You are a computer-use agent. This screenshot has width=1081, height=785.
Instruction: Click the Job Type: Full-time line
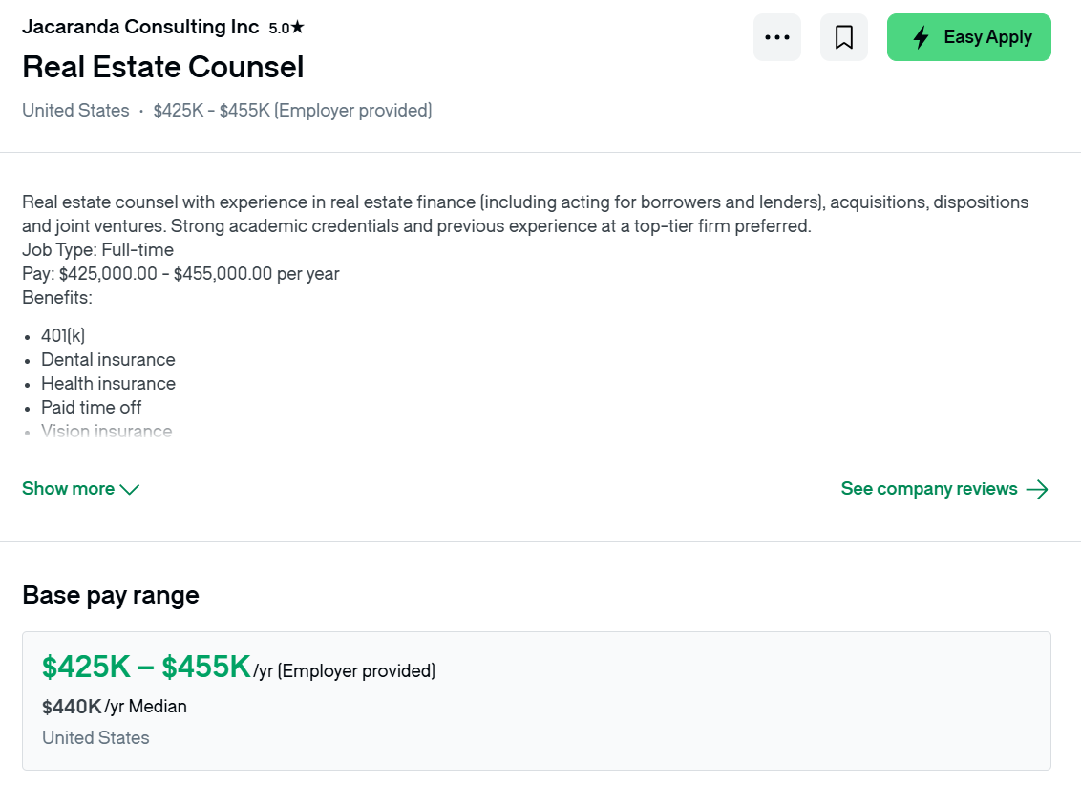click(x=98, y=249)
